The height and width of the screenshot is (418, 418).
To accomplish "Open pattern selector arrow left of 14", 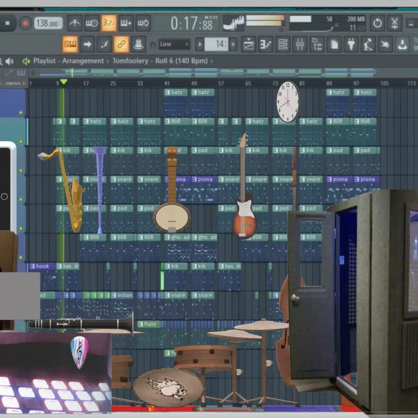I will pos(200,44).
